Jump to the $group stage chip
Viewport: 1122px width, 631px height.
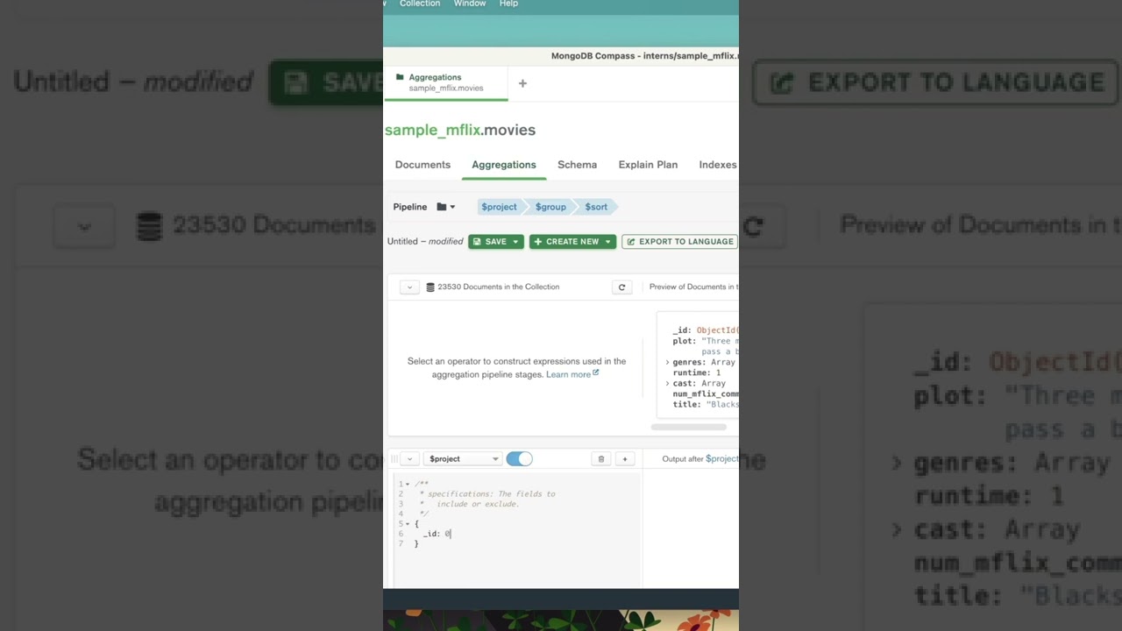550,207
